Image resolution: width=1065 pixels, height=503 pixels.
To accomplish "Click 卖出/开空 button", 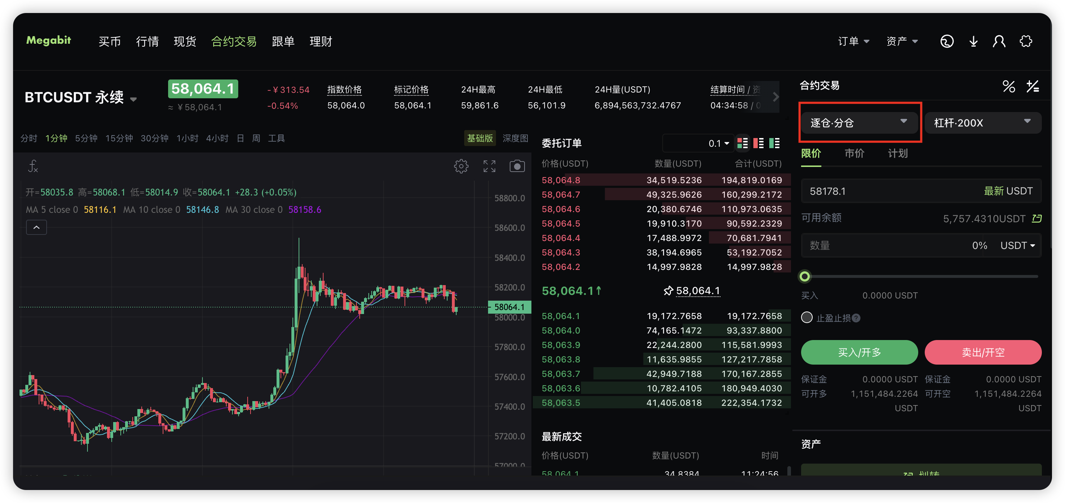I will pyautogui.click(x=983, y=352).
